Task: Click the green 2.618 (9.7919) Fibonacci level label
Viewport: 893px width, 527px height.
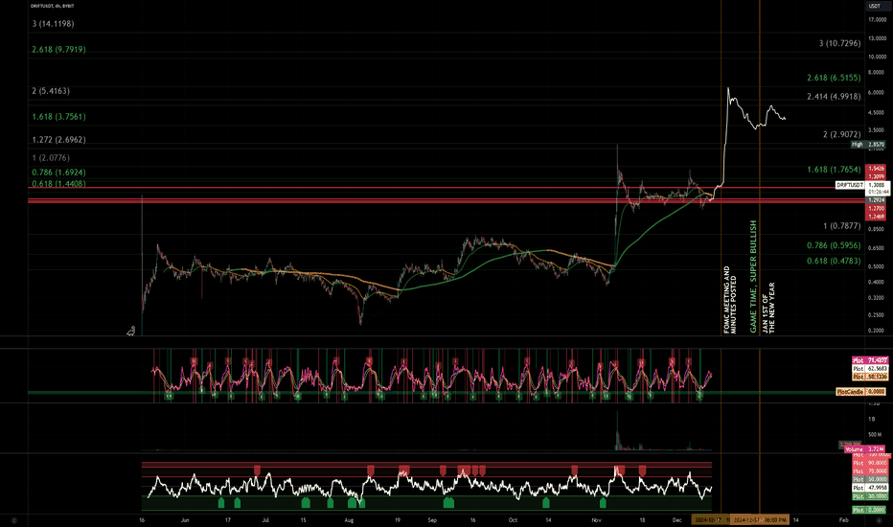Action: (x=58, y=50)
